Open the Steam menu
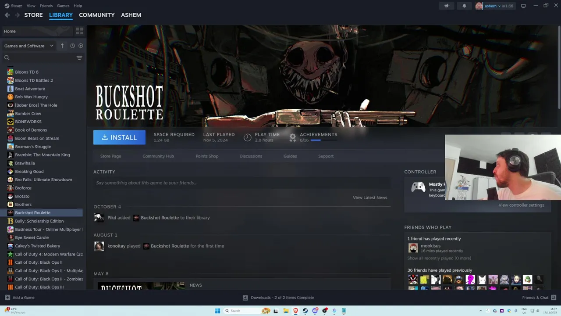 point(14,6)
